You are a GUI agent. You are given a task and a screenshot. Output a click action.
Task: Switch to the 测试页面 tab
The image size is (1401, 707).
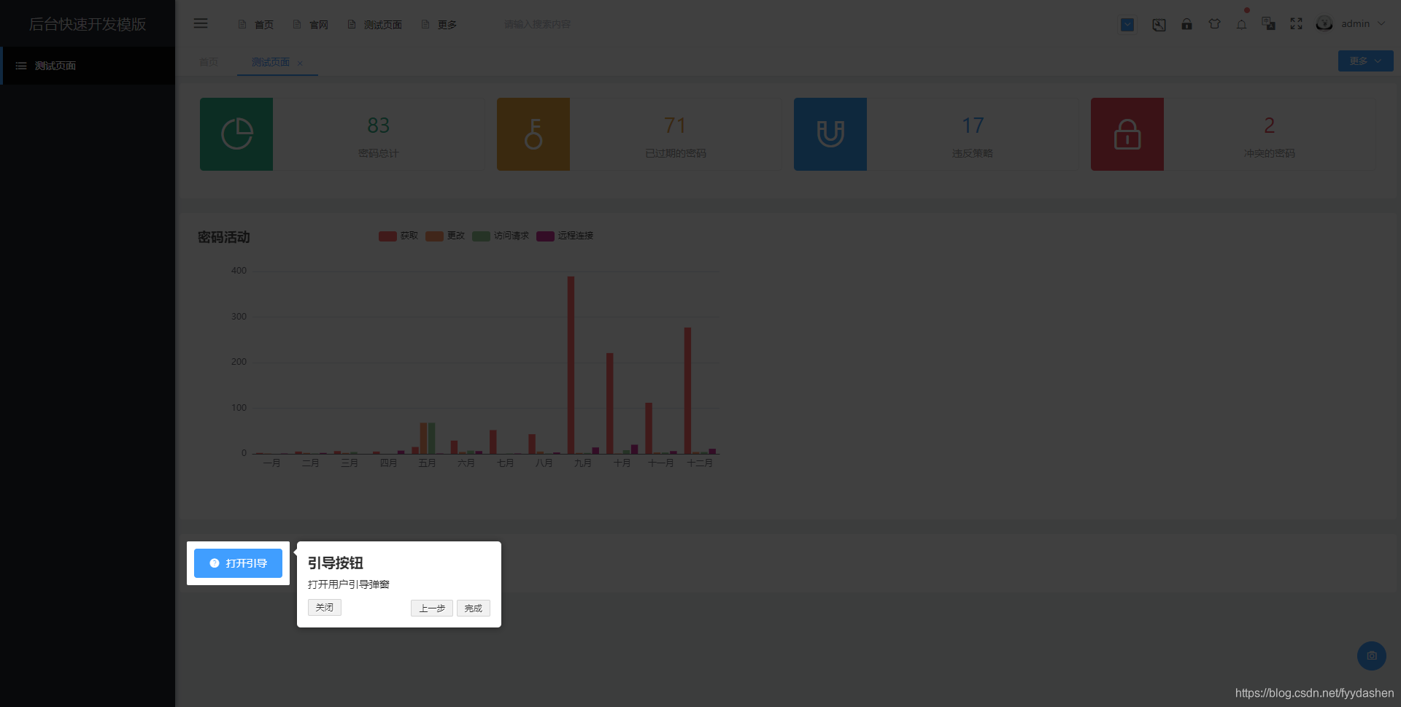click(271, 63)
